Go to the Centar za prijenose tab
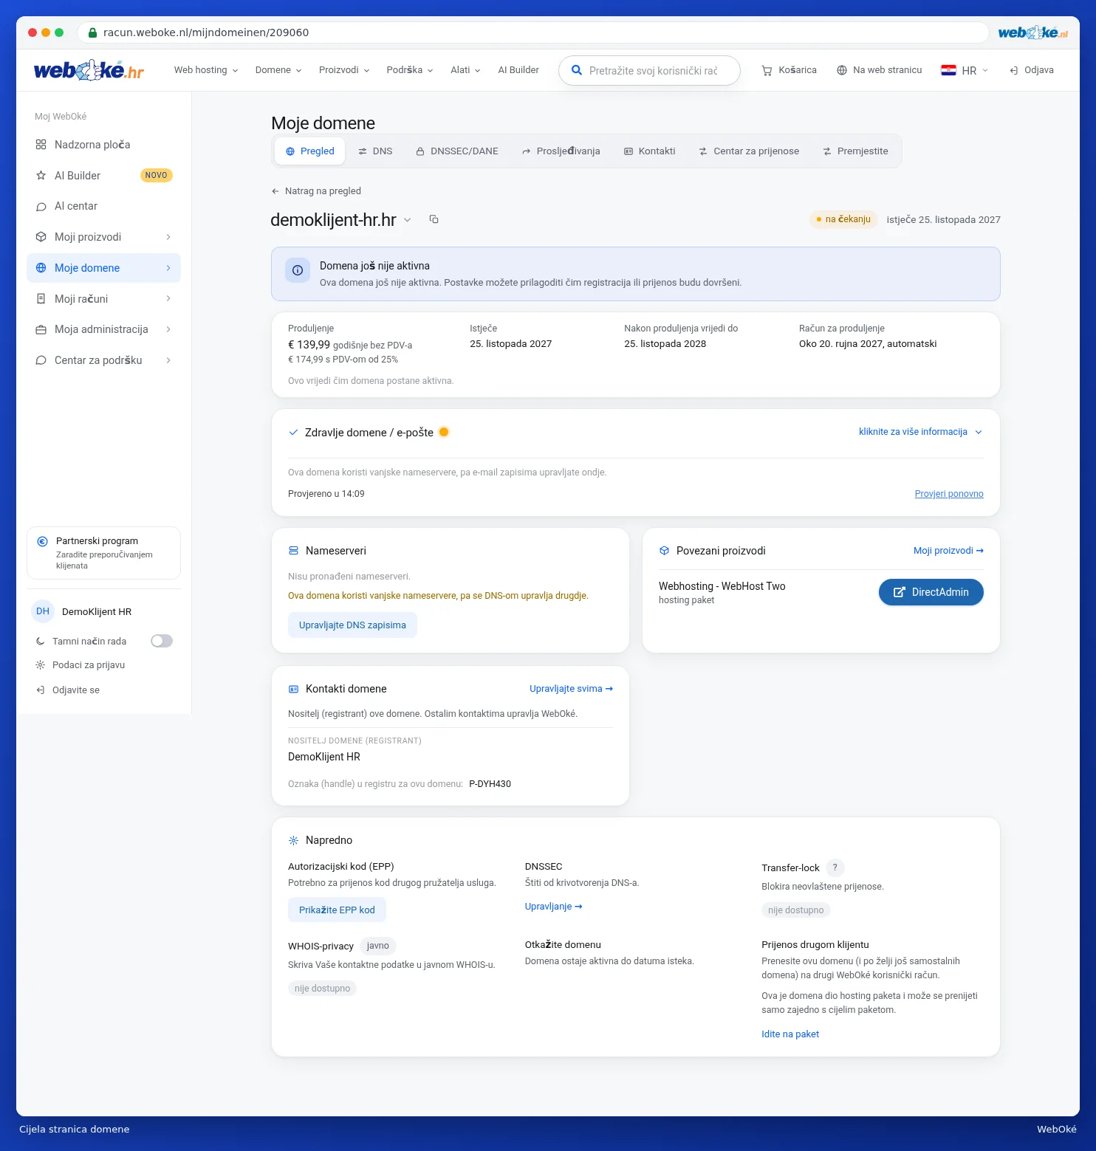The width and height of the screenshot is (1096, 1151). [749, 151]
